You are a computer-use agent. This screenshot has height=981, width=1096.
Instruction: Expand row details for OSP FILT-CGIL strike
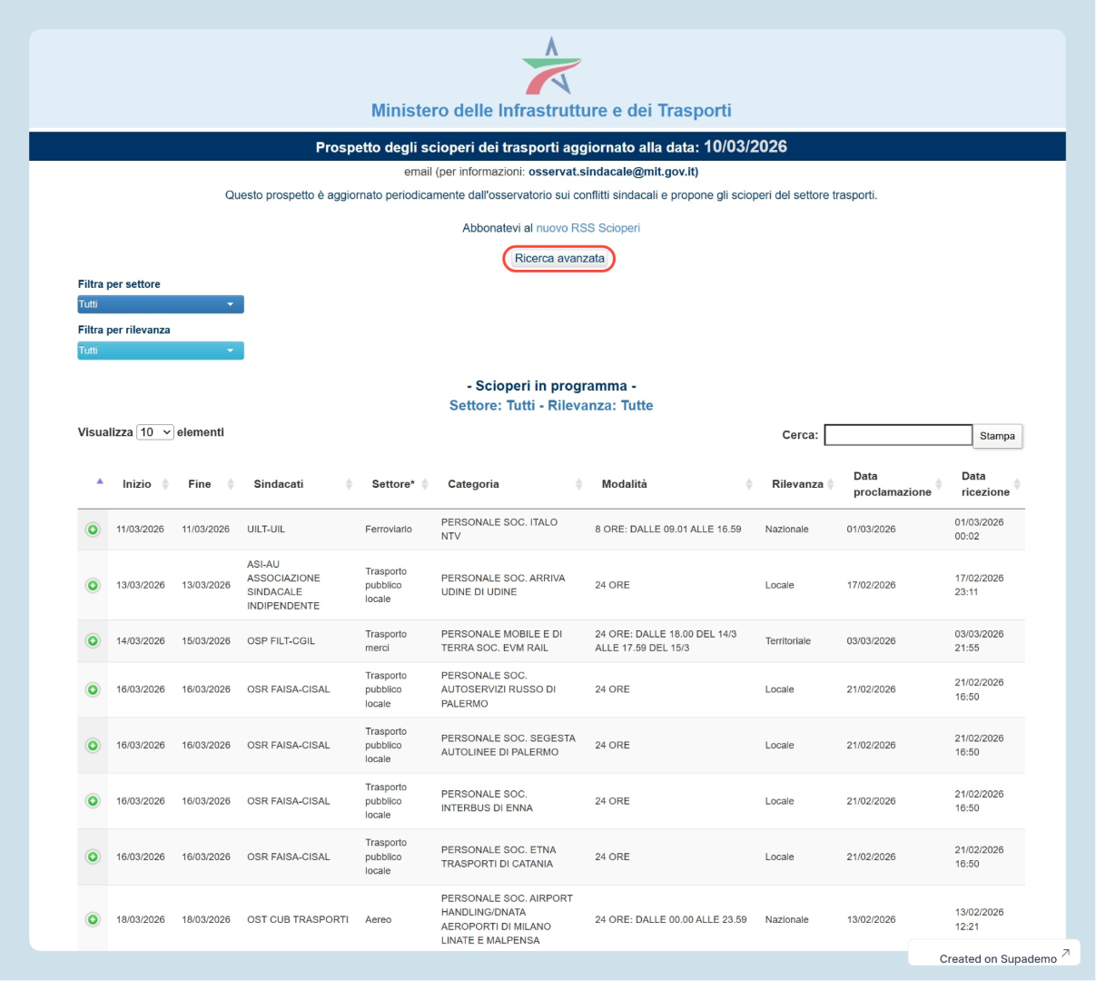pos(93,641)
